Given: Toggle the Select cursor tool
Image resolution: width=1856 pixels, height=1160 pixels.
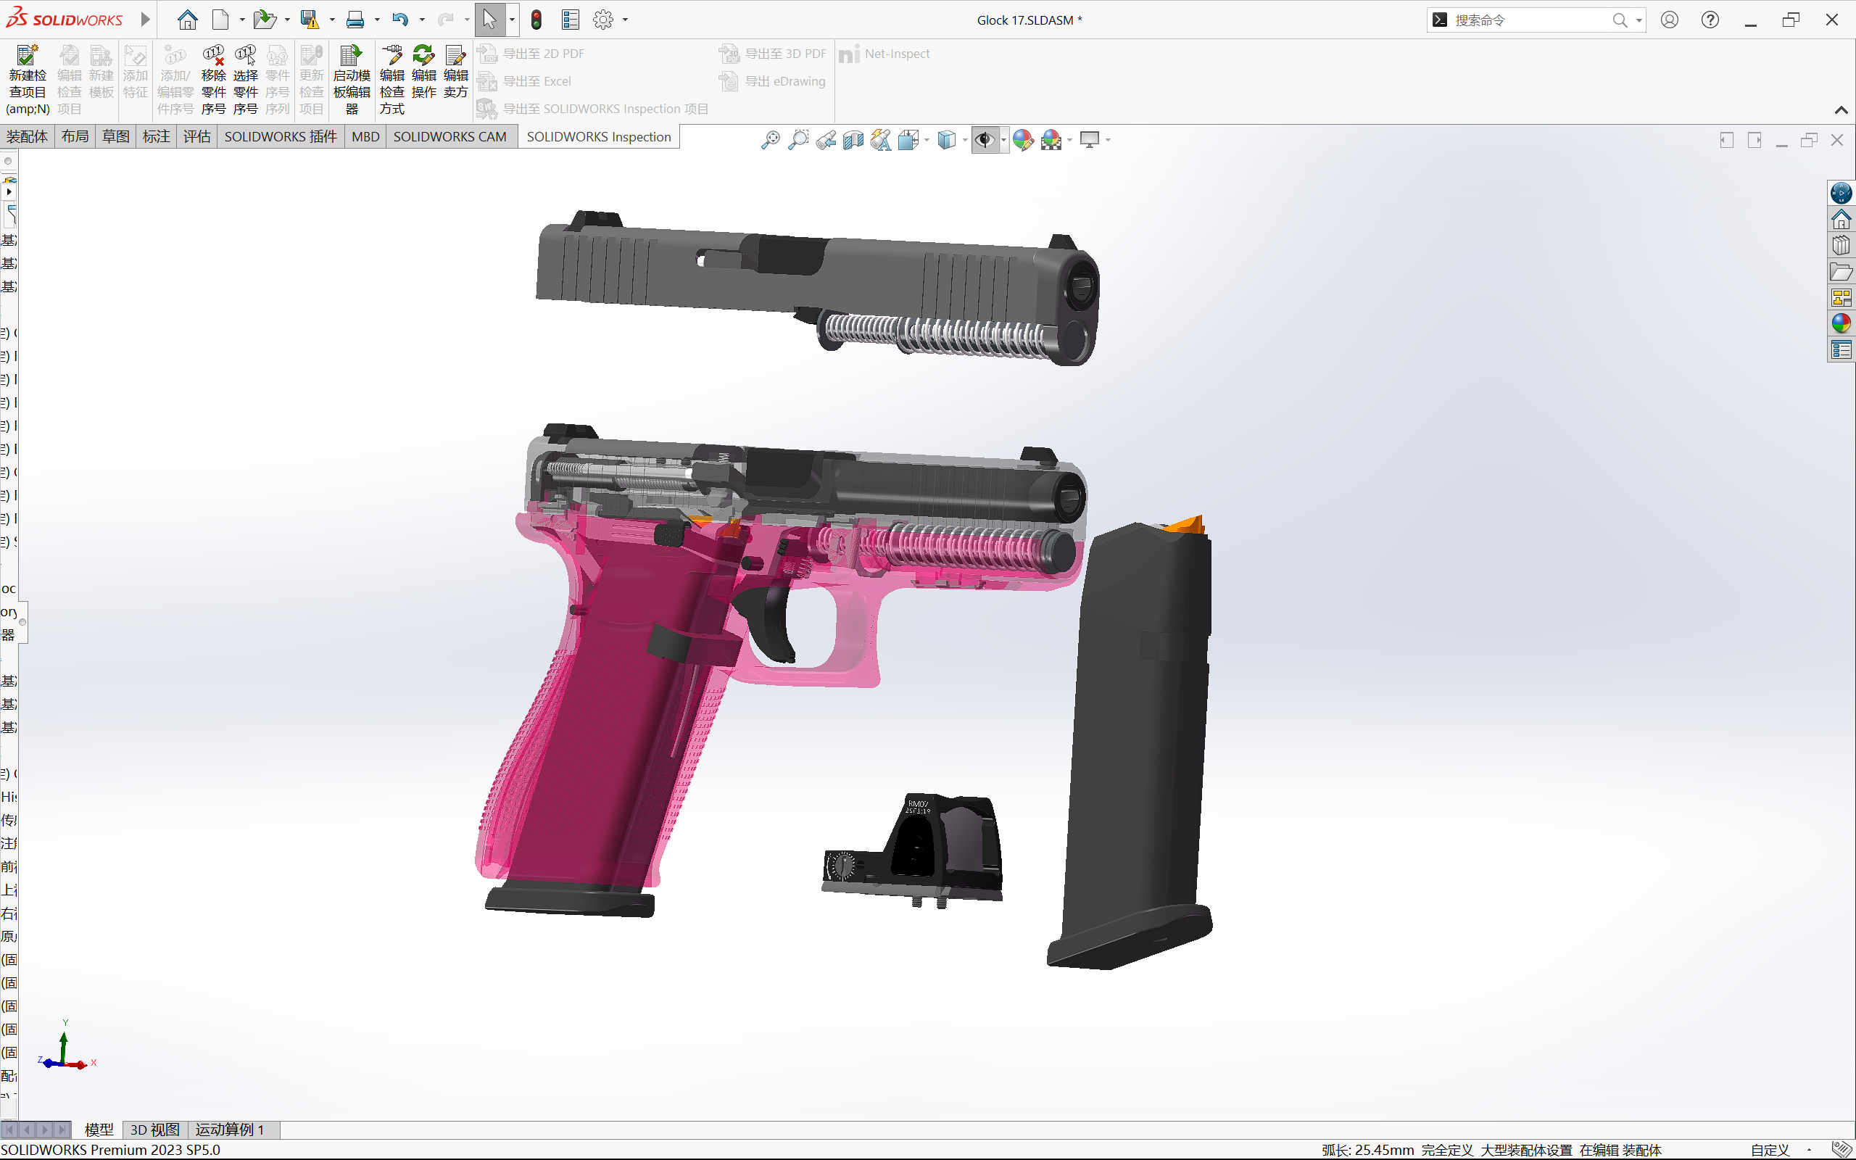Looking at the screenshot, I should [x=489, y=20].
